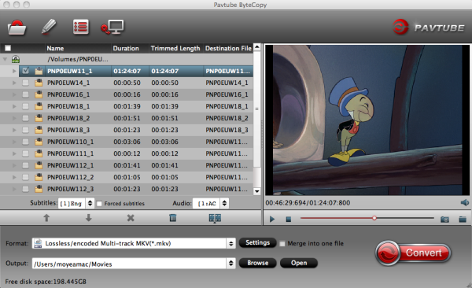Click the Settings button
472x288 pixels.
[x=258, y=243]
